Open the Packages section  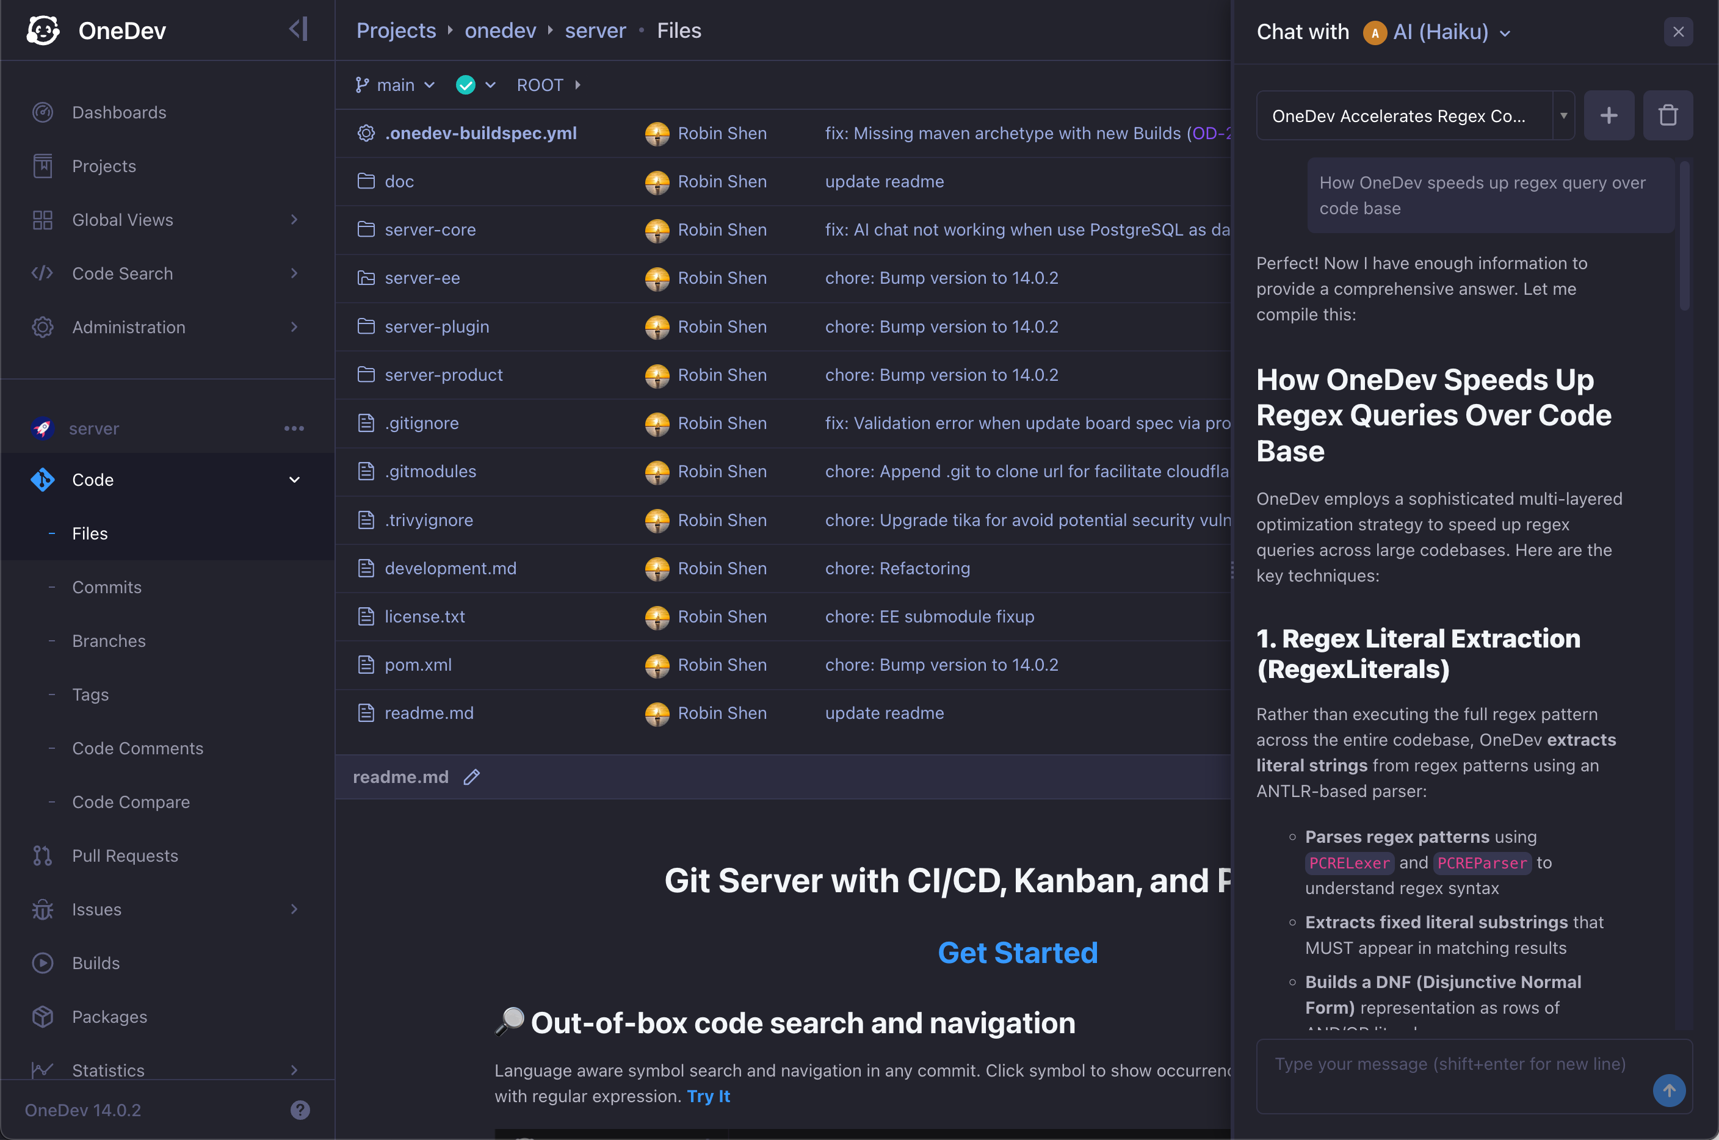pyautogui.click(x=109, y=1016)
